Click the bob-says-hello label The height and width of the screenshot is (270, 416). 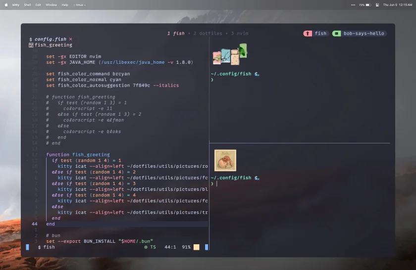coord(364,34)
